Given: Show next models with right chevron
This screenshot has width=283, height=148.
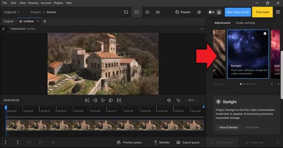Looking at the screenshot, I should 278,84.
